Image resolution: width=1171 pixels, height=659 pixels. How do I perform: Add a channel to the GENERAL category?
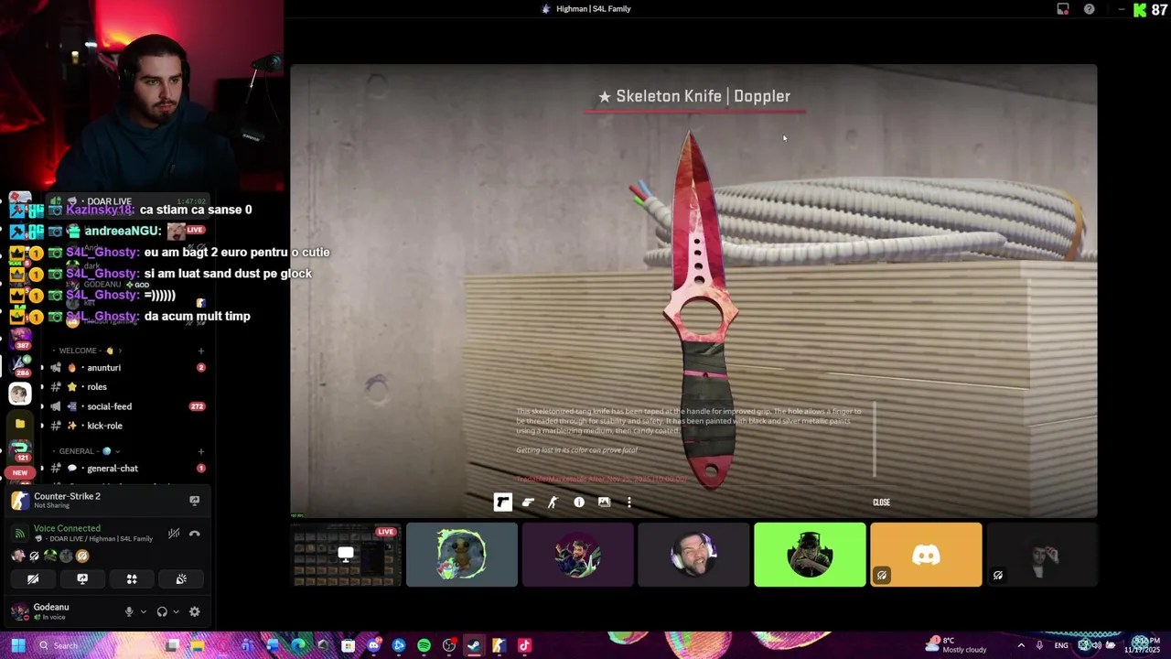[x=201, y=451]
